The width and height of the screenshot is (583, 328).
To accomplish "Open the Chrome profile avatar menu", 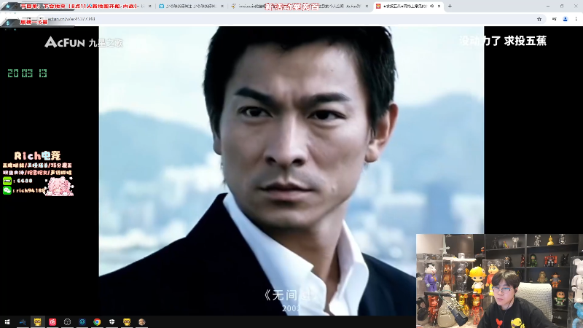I will click(566, 19).
